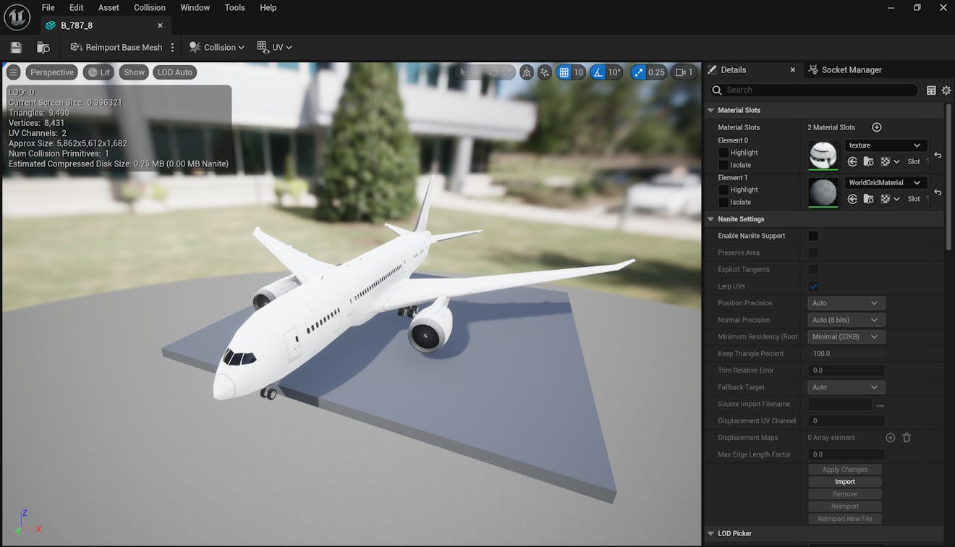Image resolution: width=955 pixels, height=547 pixels.
Task: Open the Details property matrix grid icon
Action: pos(931,90)
